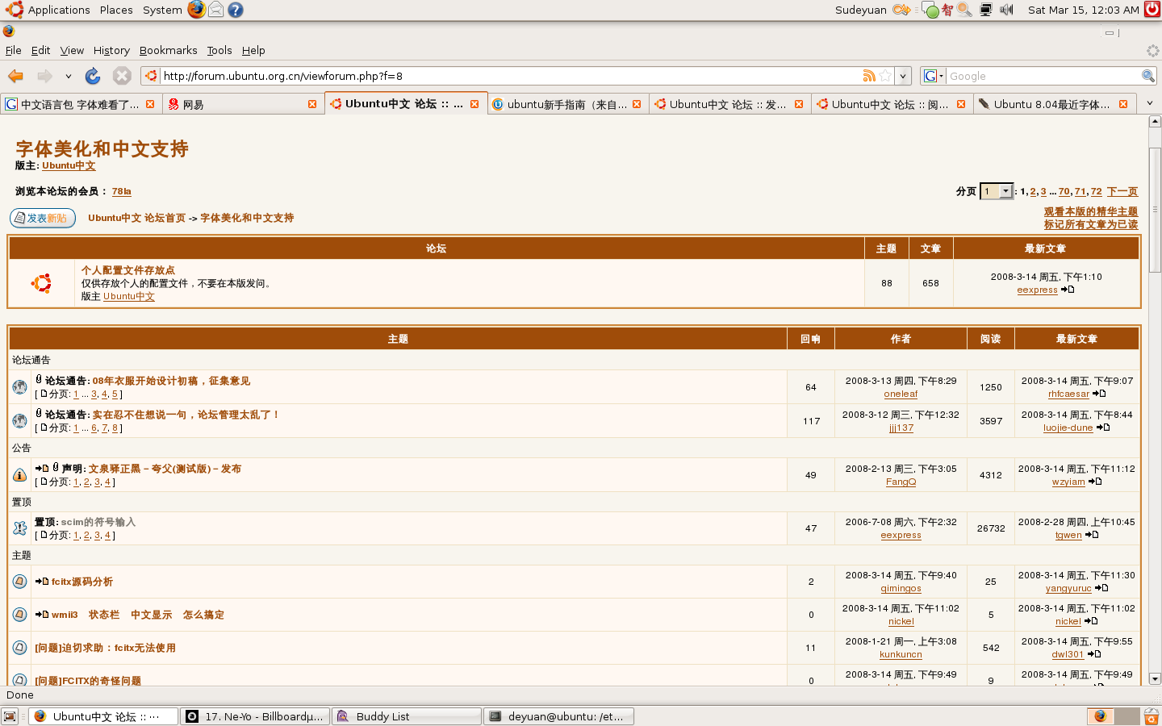
Task: Open the topic 实在忍不住想说一句
Action: click(x=186, y=415)
